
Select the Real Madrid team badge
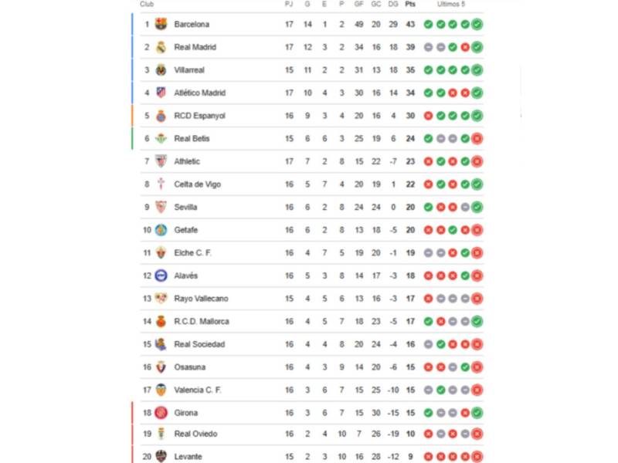tap(162, 47)
